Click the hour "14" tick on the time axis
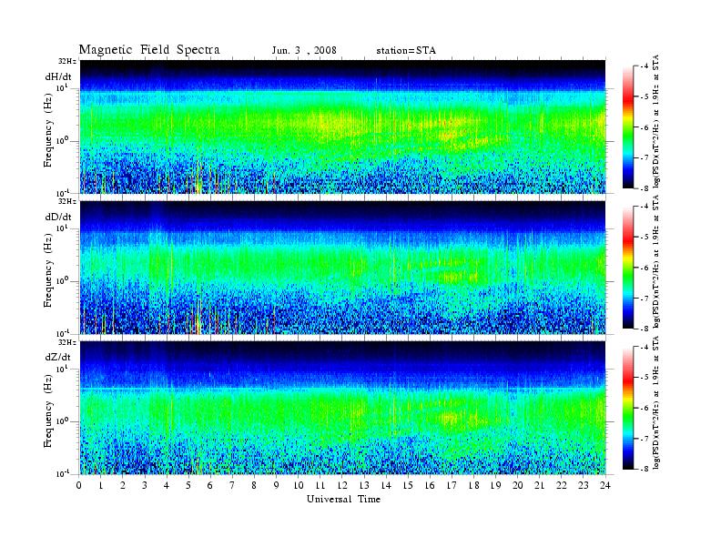Viewport: 721px width, 557px height. pyautogui.click(x=386, y=485)
